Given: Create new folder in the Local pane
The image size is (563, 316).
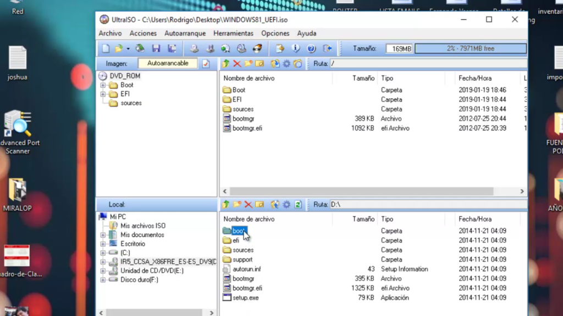Looking at the screenshot, I should 237,205.
